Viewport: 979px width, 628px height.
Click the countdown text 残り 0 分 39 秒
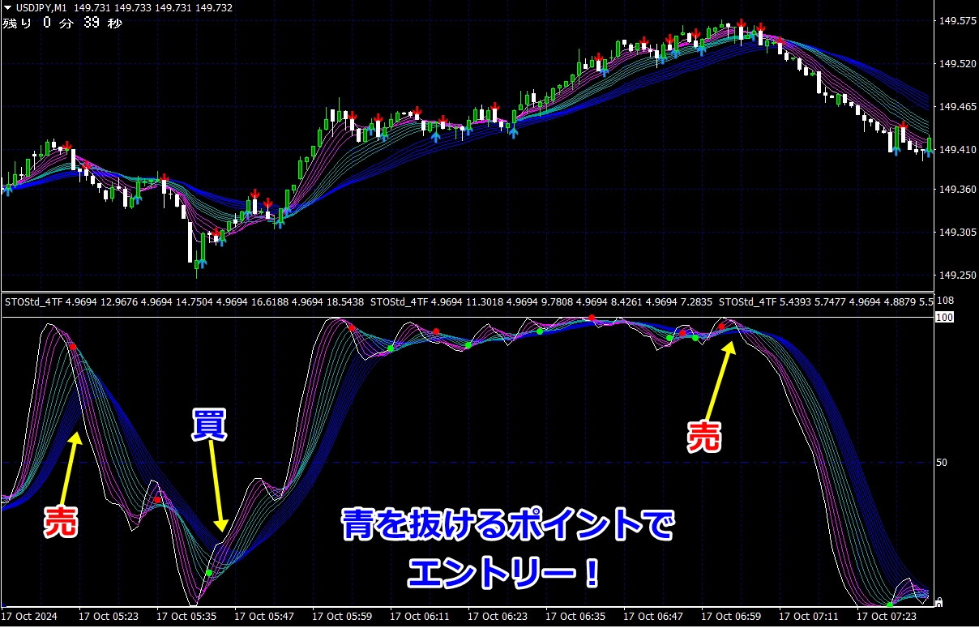[x=62, y=23]
